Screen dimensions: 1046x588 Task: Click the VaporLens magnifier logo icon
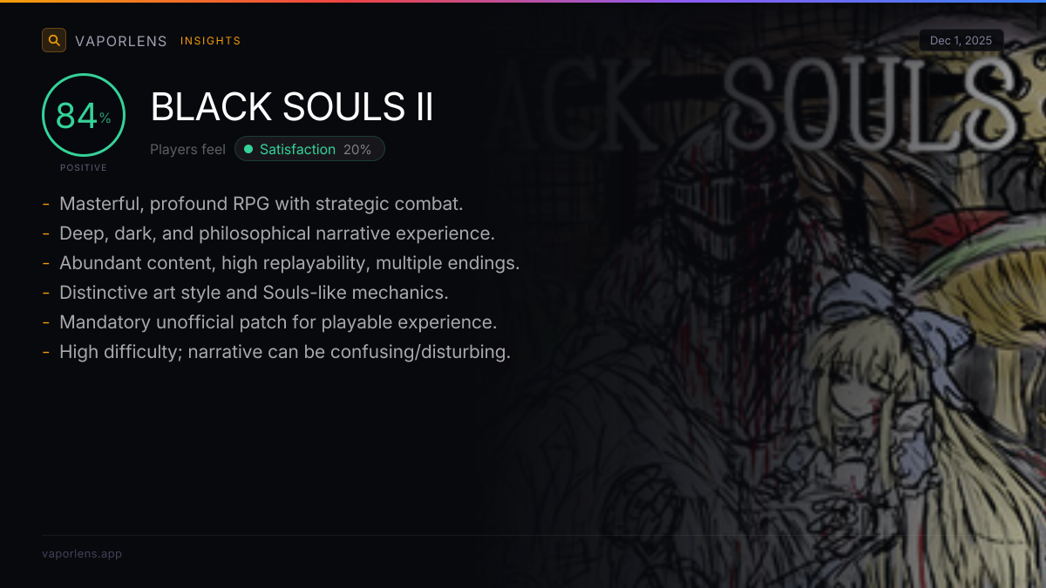click(54, 40)
